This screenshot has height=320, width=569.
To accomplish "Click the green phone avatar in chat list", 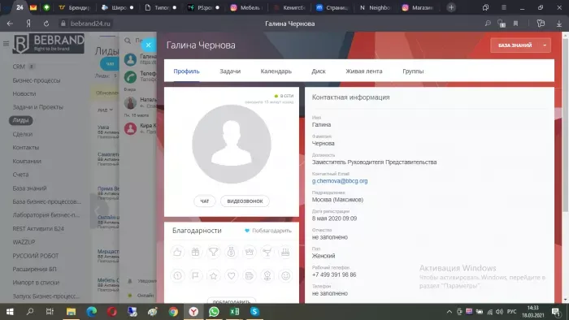I will coord(130,76).
